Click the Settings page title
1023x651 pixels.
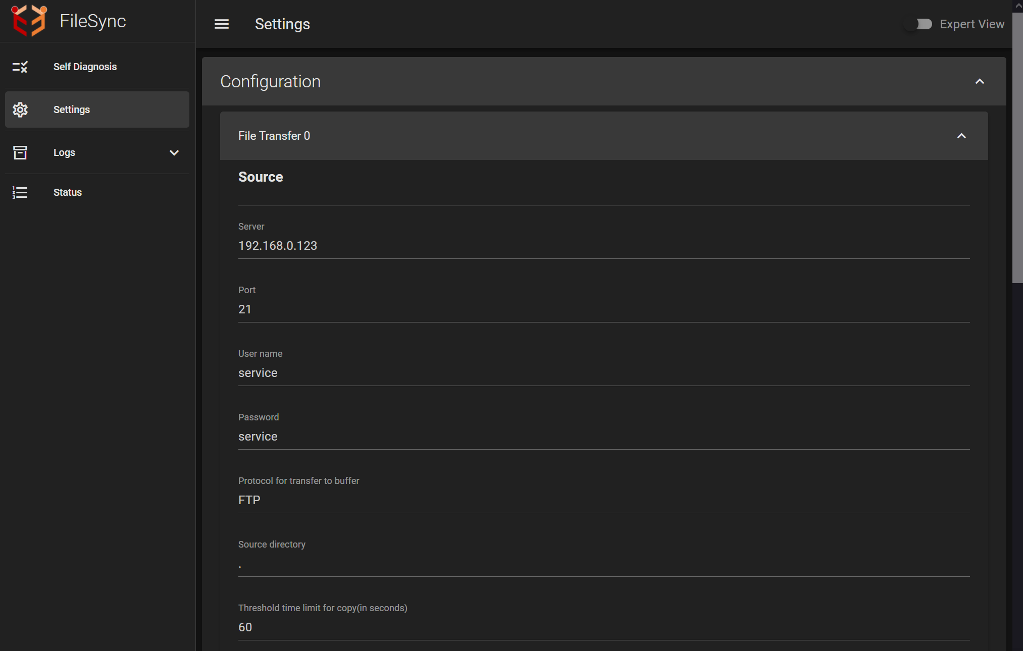point(282,24)
